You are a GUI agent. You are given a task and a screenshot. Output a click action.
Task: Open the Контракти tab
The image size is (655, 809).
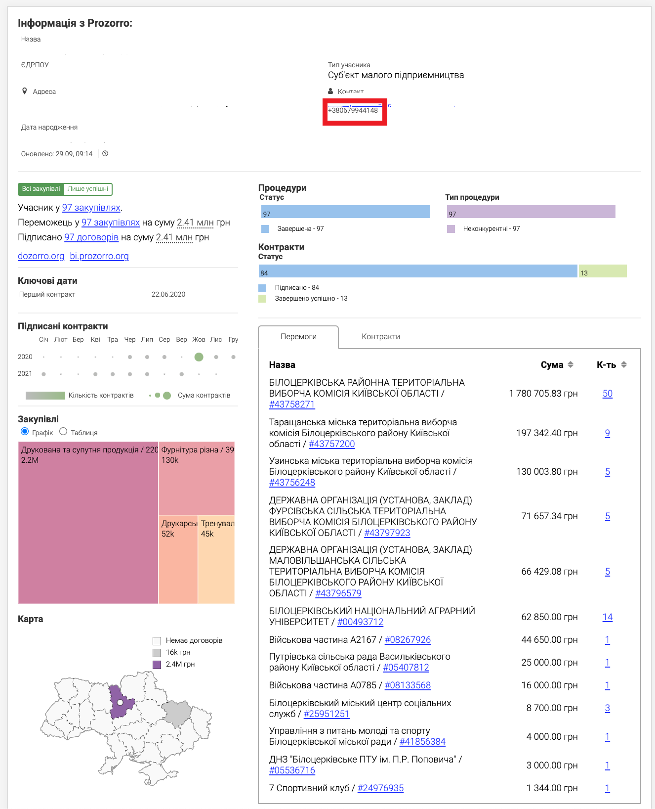click(x=380, y=337)
